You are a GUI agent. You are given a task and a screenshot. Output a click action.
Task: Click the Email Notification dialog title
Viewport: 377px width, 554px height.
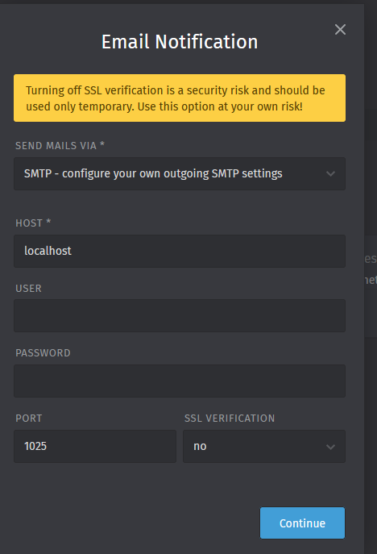point(180,42)
